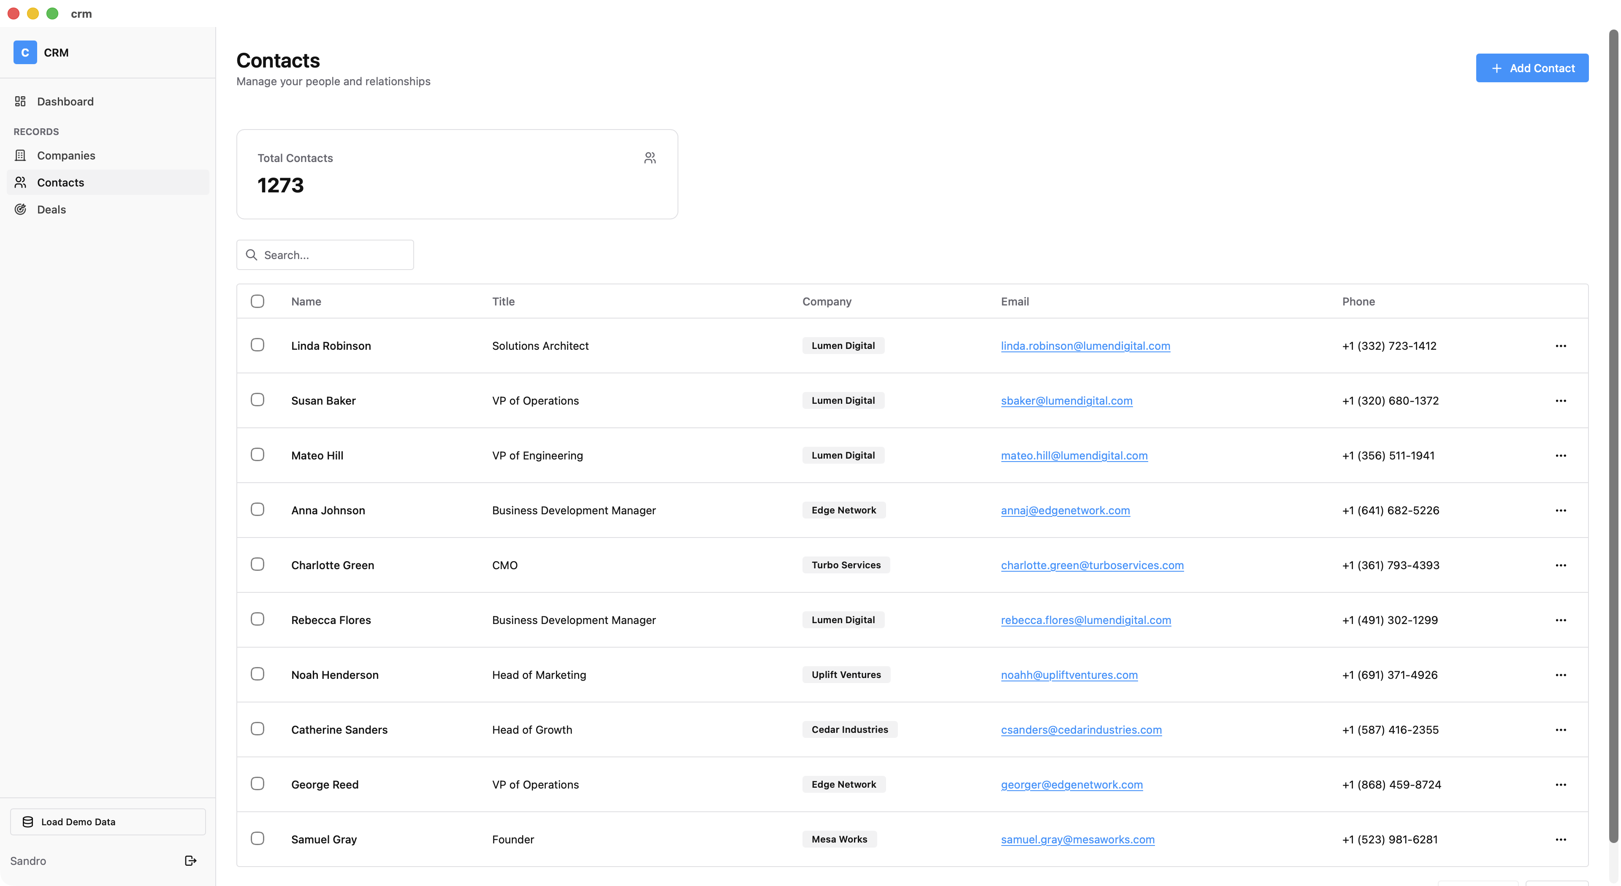The width and height of the screenshot is (1621, 886).
Task: Click the people icon on the Total Contacts card
Action: click(649, 158)
